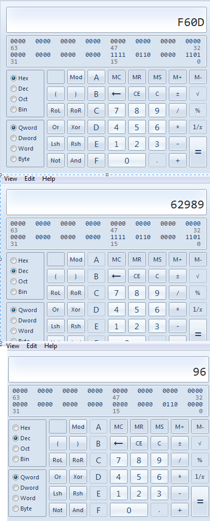The image size is (210, 521).
Task: Select Hex radio in 96 calculator
Action: (x=21, y=428)
